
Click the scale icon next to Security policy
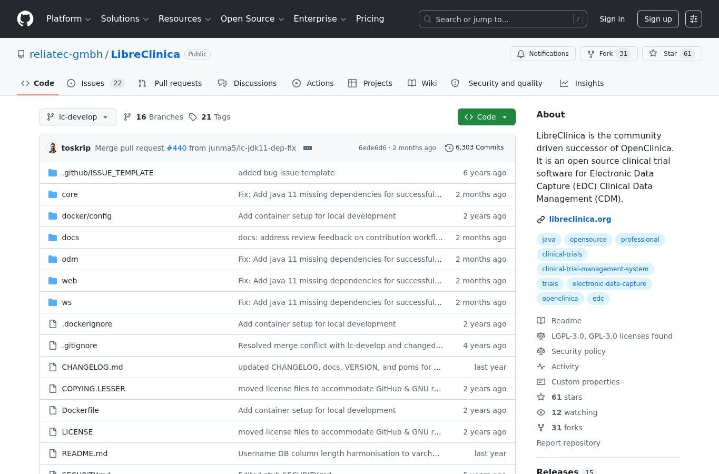coord(541,351)
